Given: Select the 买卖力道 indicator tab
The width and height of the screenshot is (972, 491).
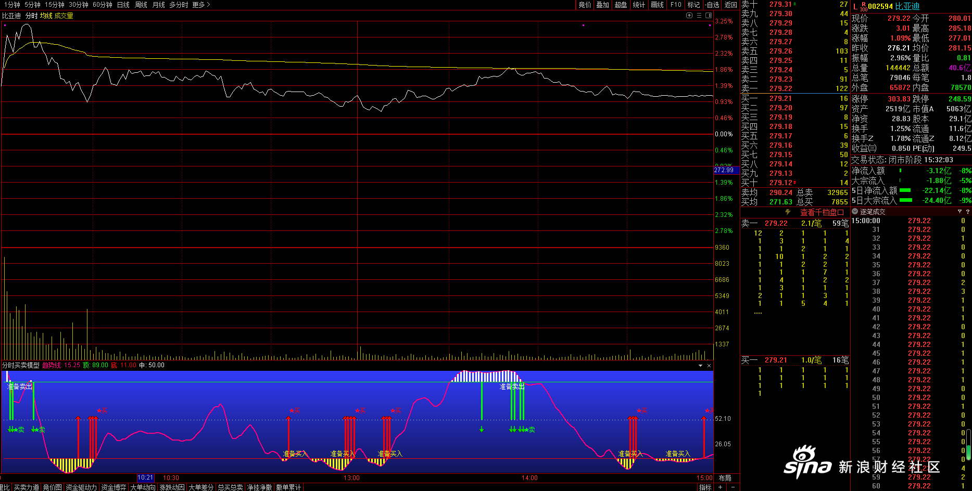Looking at the screenshot, I should click(x=27, y=487).
